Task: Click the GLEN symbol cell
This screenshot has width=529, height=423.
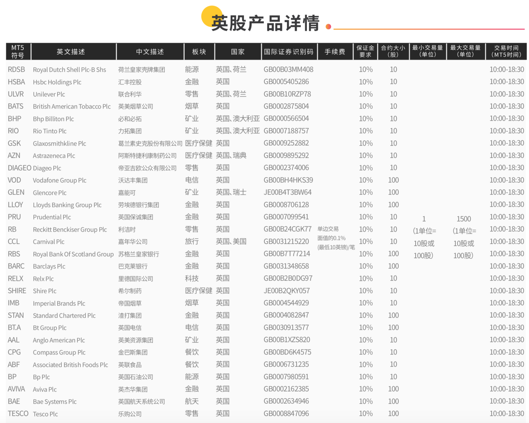Action: [16, 192]
